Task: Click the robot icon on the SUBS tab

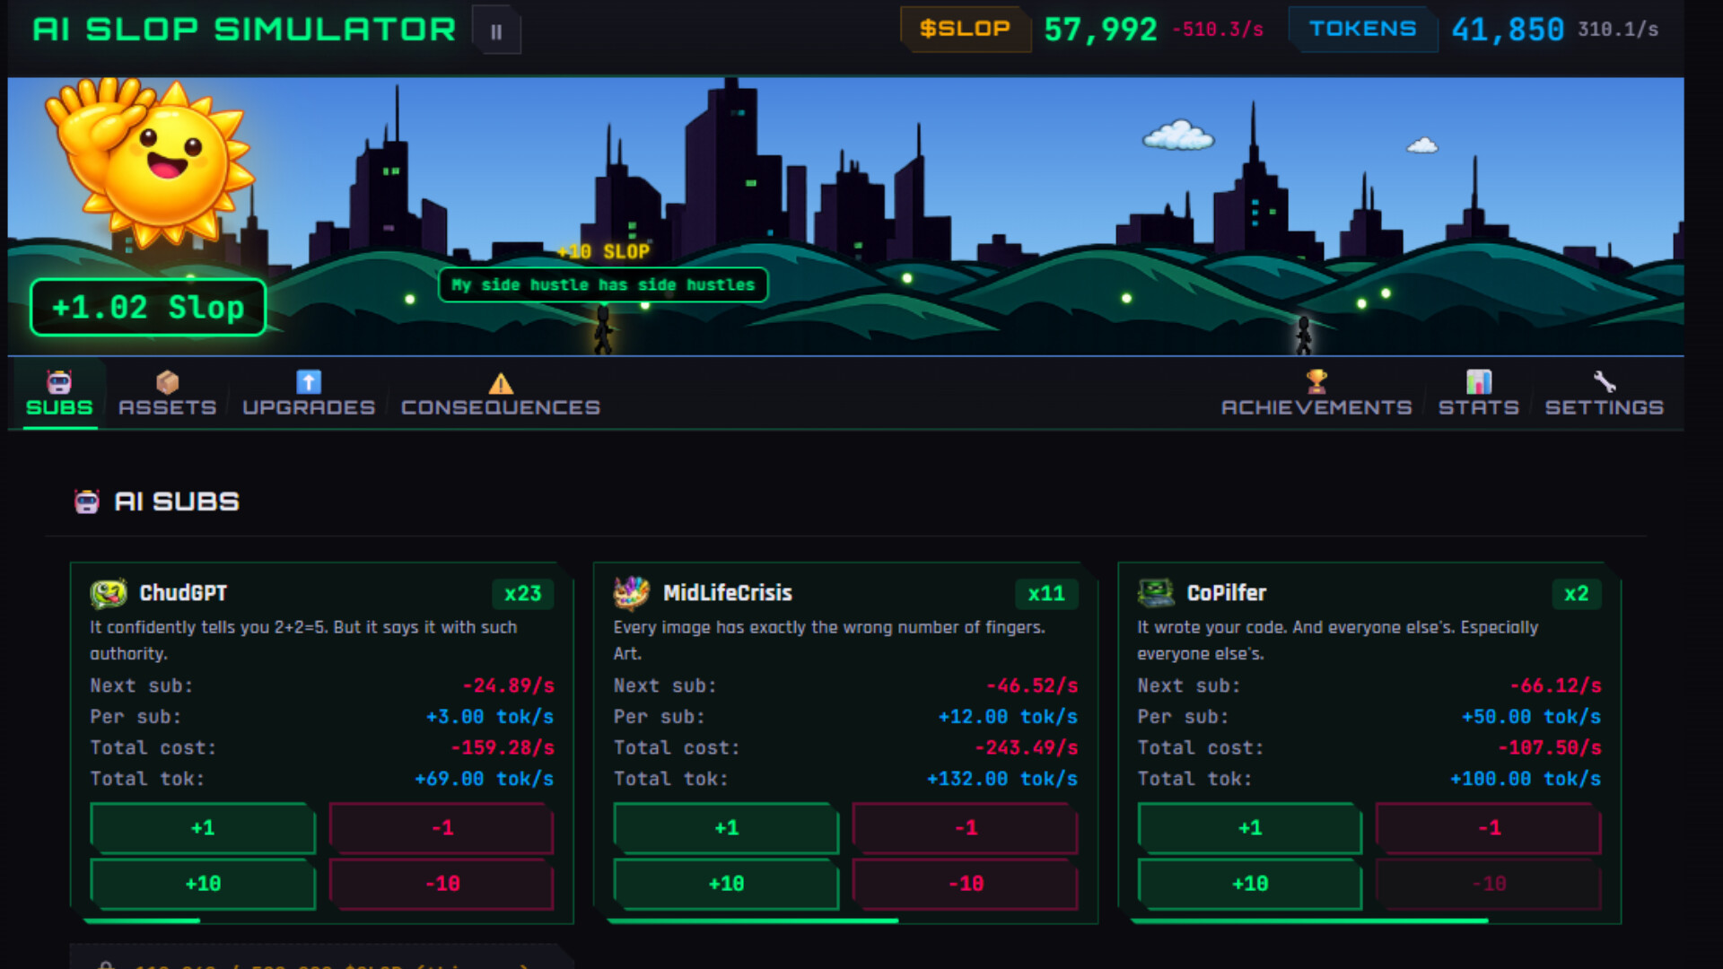Action: (58, 381)
